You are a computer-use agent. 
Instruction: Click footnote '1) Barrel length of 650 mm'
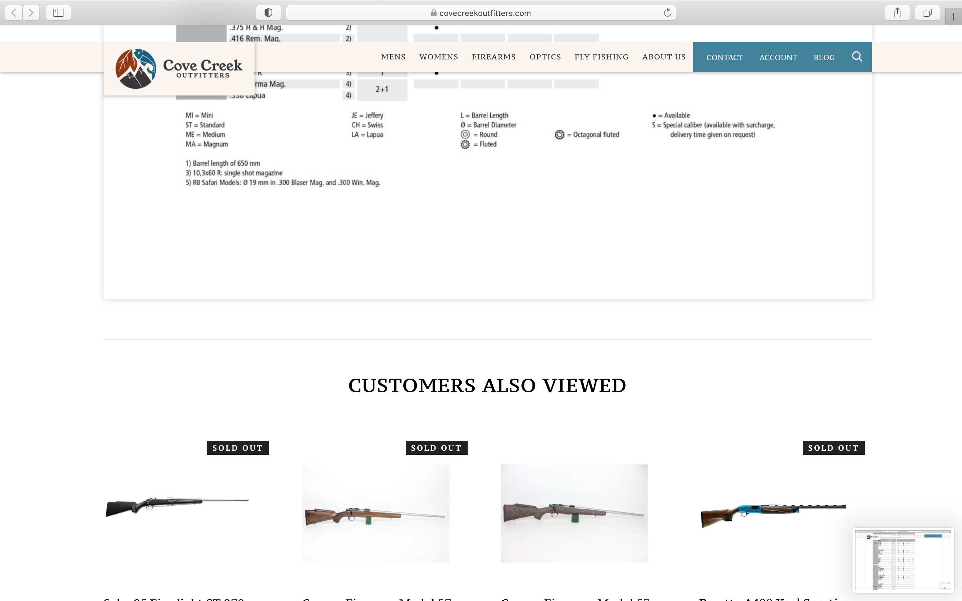[222, 163]
